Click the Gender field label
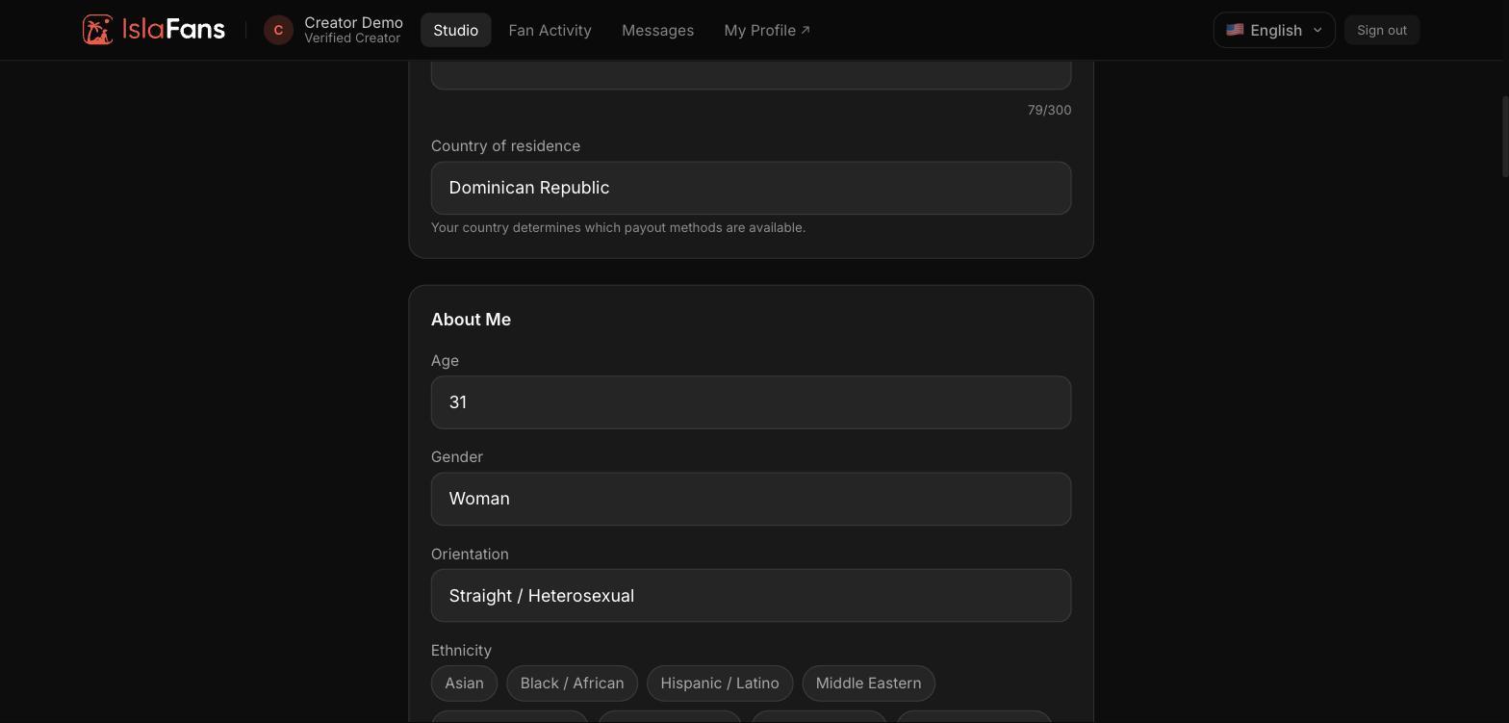Image resolution: width=1509 pixels, height=723 pixels. (x=457, y=457)
